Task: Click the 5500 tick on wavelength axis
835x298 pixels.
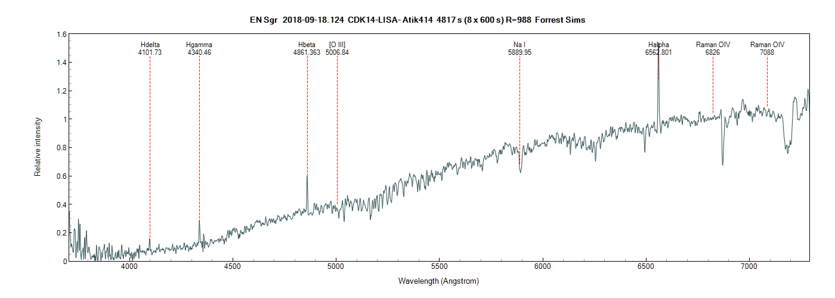Action: pos(439,268)
